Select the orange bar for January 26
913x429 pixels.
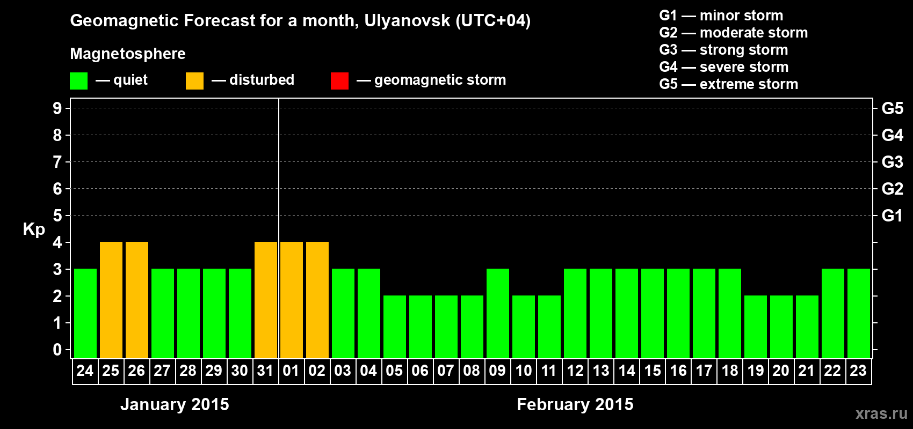[x=137, y=300]
